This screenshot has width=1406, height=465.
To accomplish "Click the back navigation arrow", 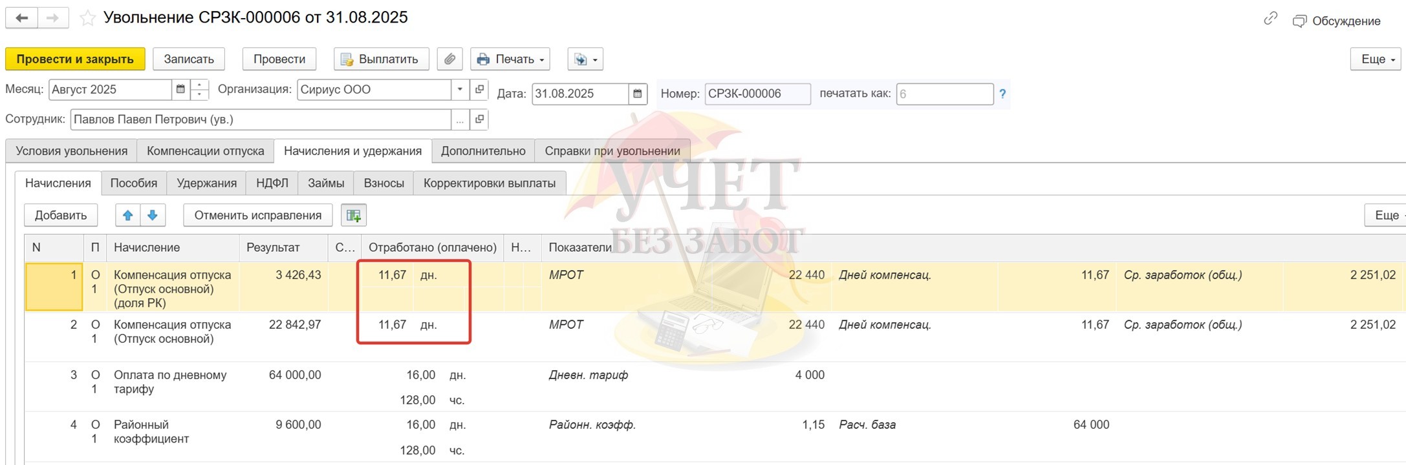I will [21, 18].
